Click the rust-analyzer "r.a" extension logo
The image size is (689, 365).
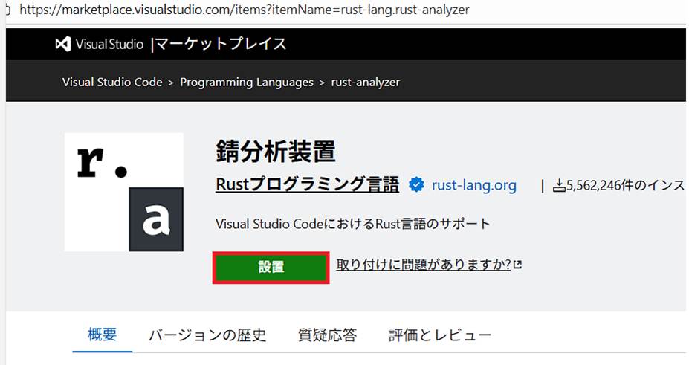coord(123,192)
